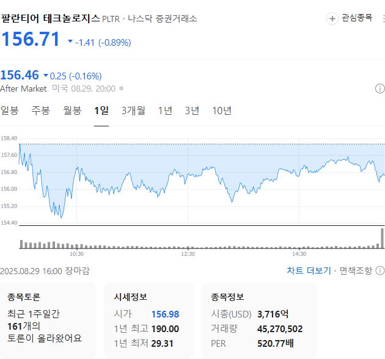Click the after-market price 156.46
The image size is (385, 359).
coord(20,75)
